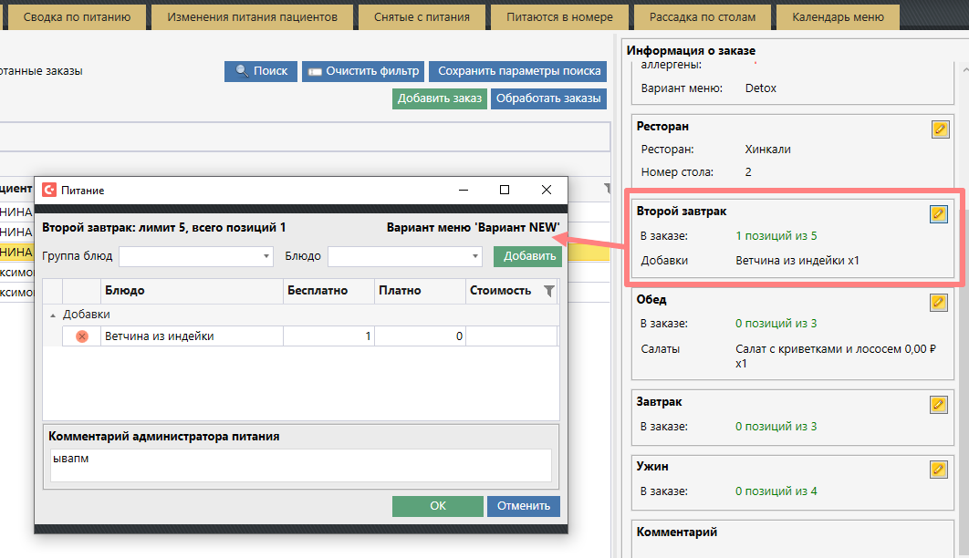
Task: Go to Рассадка по столам tab
Action: [x=703, y=17]
